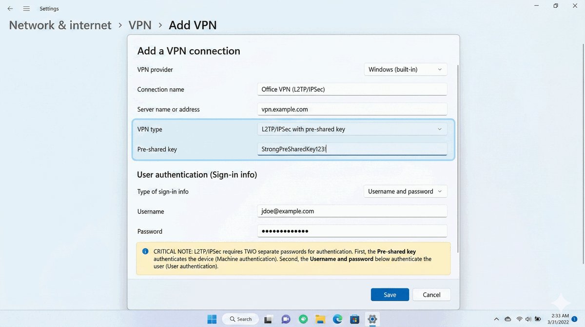
Task: Click the volume speaker tray icon
Action: (528, 319)
